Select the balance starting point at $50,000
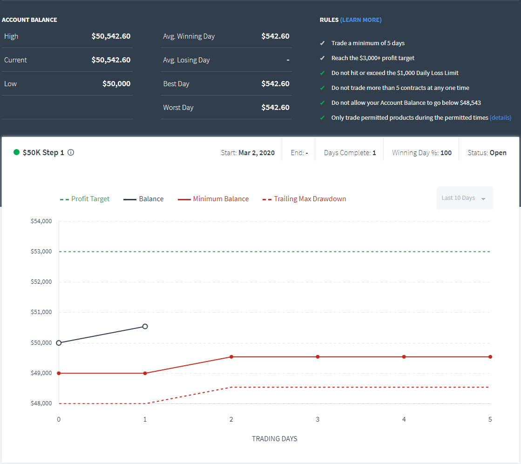This screenshot has width=521, height=464. pyautogui.click(x=59, y=343)
